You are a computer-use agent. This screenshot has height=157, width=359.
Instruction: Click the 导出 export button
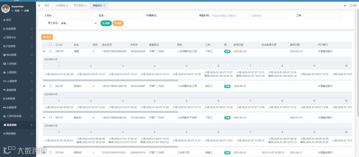coord(47,37)
